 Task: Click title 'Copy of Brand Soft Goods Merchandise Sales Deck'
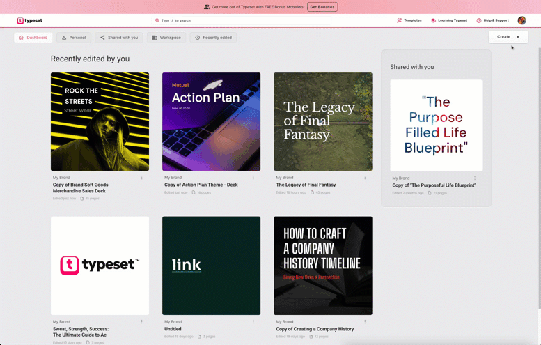[x=80, y=188]
